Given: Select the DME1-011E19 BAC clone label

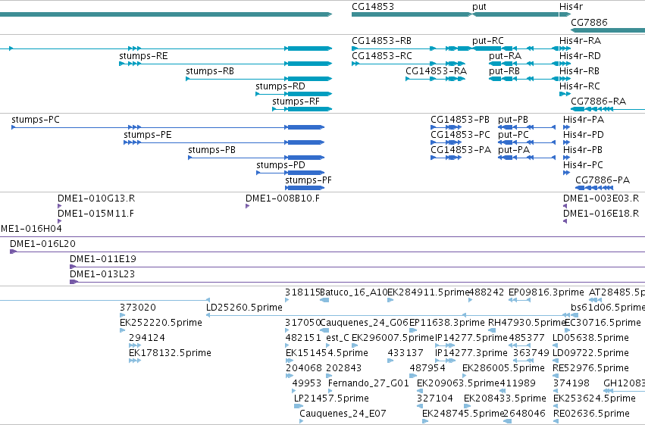Looking at the screenshot, I should tap(103, 259).
